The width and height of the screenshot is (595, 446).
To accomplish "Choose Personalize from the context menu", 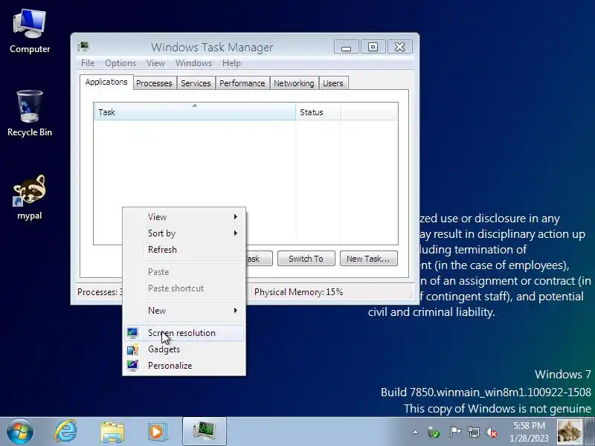I will [184, 366].
